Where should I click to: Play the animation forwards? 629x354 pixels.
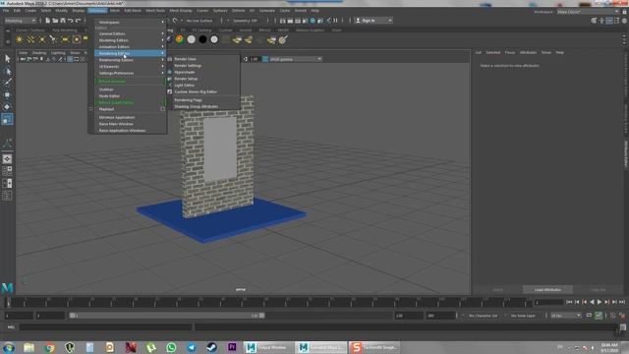click(x=600, y=302)
